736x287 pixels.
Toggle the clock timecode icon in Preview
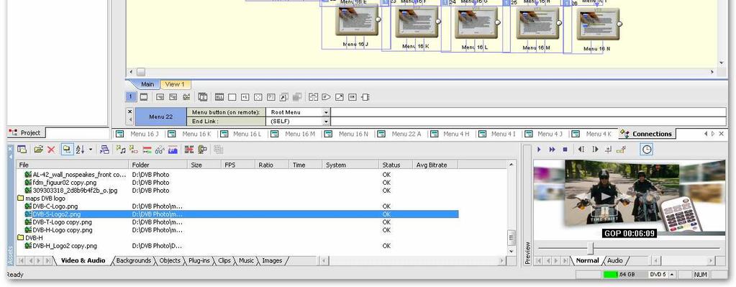click(x=647, y=150)
